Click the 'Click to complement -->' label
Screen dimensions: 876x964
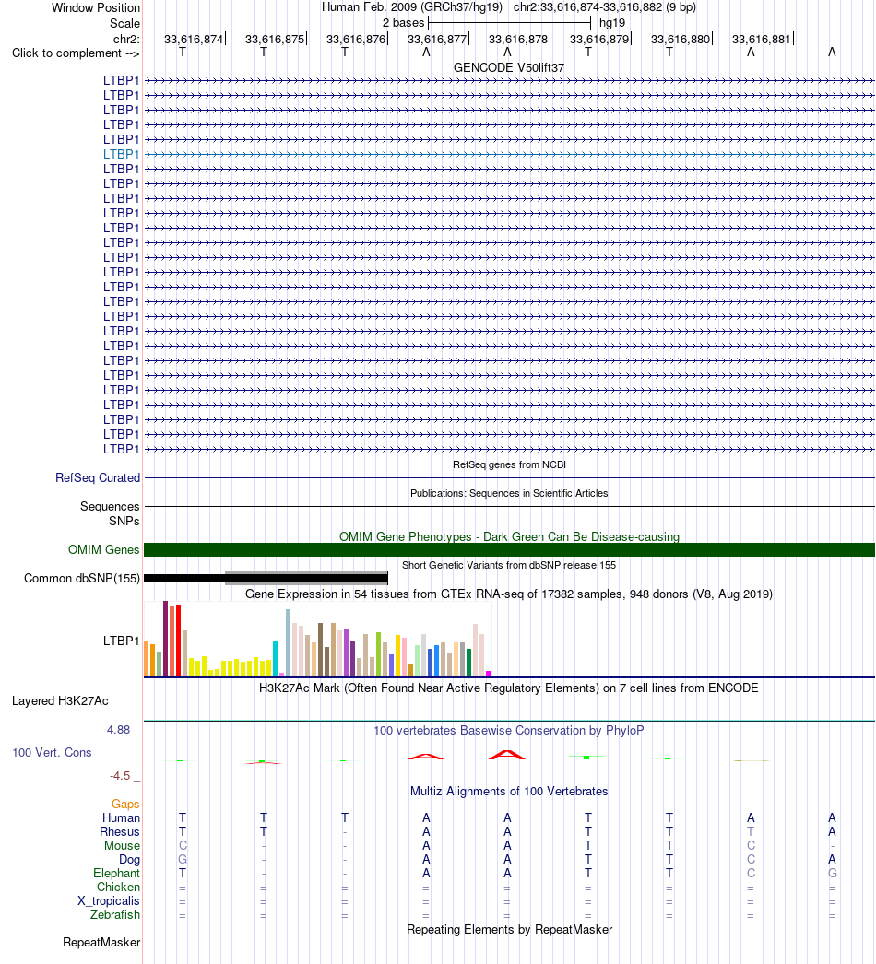76,53
